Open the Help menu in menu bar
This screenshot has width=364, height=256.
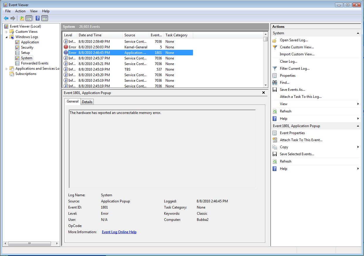pos(46,11)
